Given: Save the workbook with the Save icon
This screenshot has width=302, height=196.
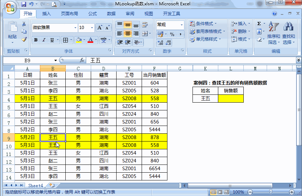Looking at the screenshot, I should [x=24, y=4].
